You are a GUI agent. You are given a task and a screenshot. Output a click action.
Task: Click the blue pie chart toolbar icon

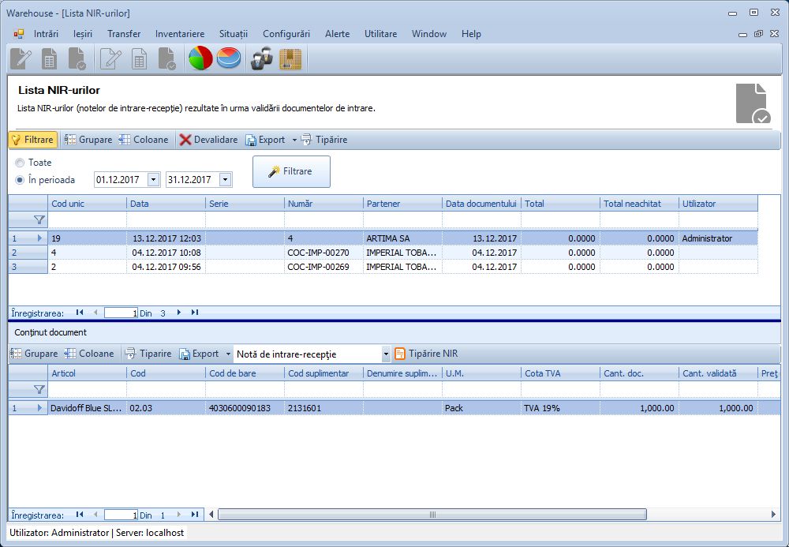(x=229, y=59)
